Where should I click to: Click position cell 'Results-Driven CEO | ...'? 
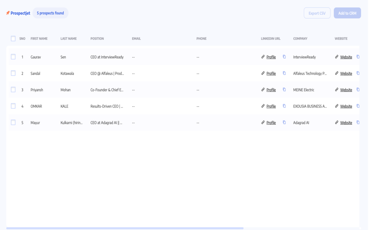[x=107, y=106]
